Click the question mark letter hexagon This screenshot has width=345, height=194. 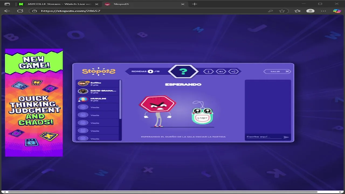(183, 71)
